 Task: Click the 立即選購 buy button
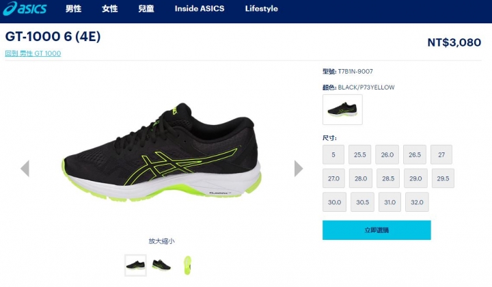[377, 230]
